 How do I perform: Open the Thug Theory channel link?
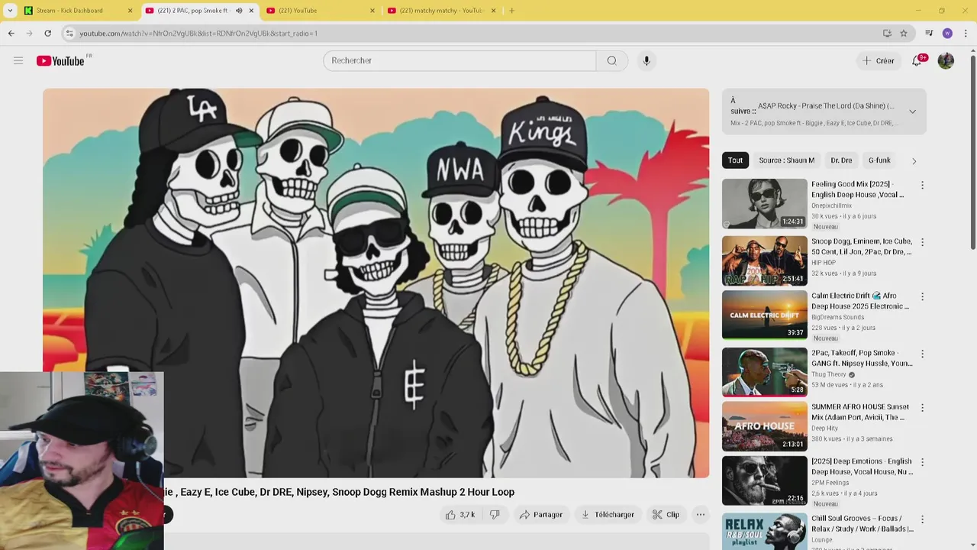pos(829,374)
